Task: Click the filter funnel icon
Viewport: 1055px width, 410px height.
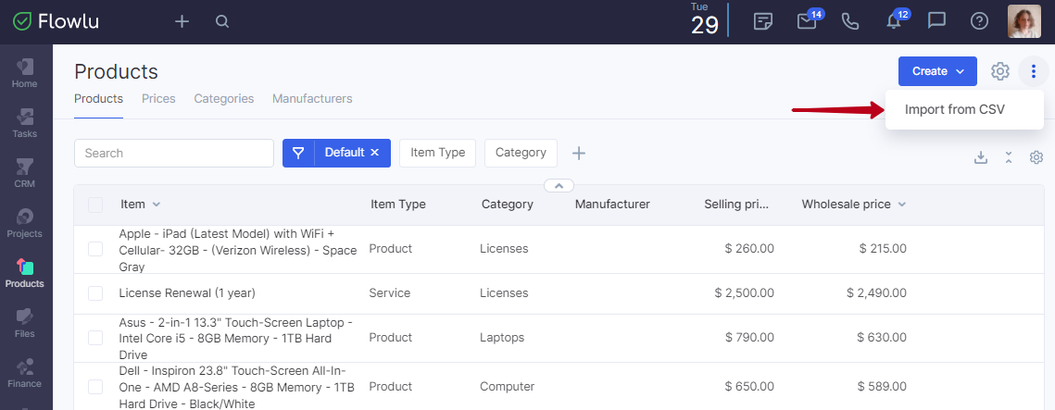Action: (x=298, y=153)
